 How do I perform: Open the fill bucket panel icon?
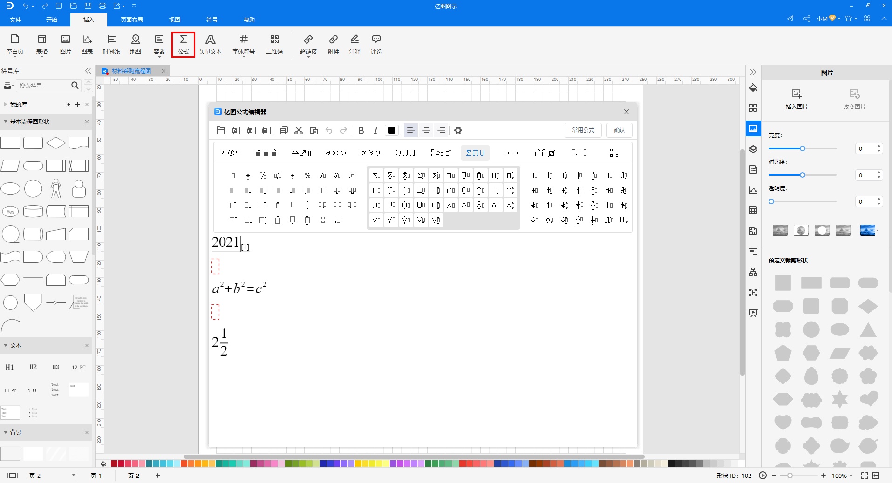[753, 87]
